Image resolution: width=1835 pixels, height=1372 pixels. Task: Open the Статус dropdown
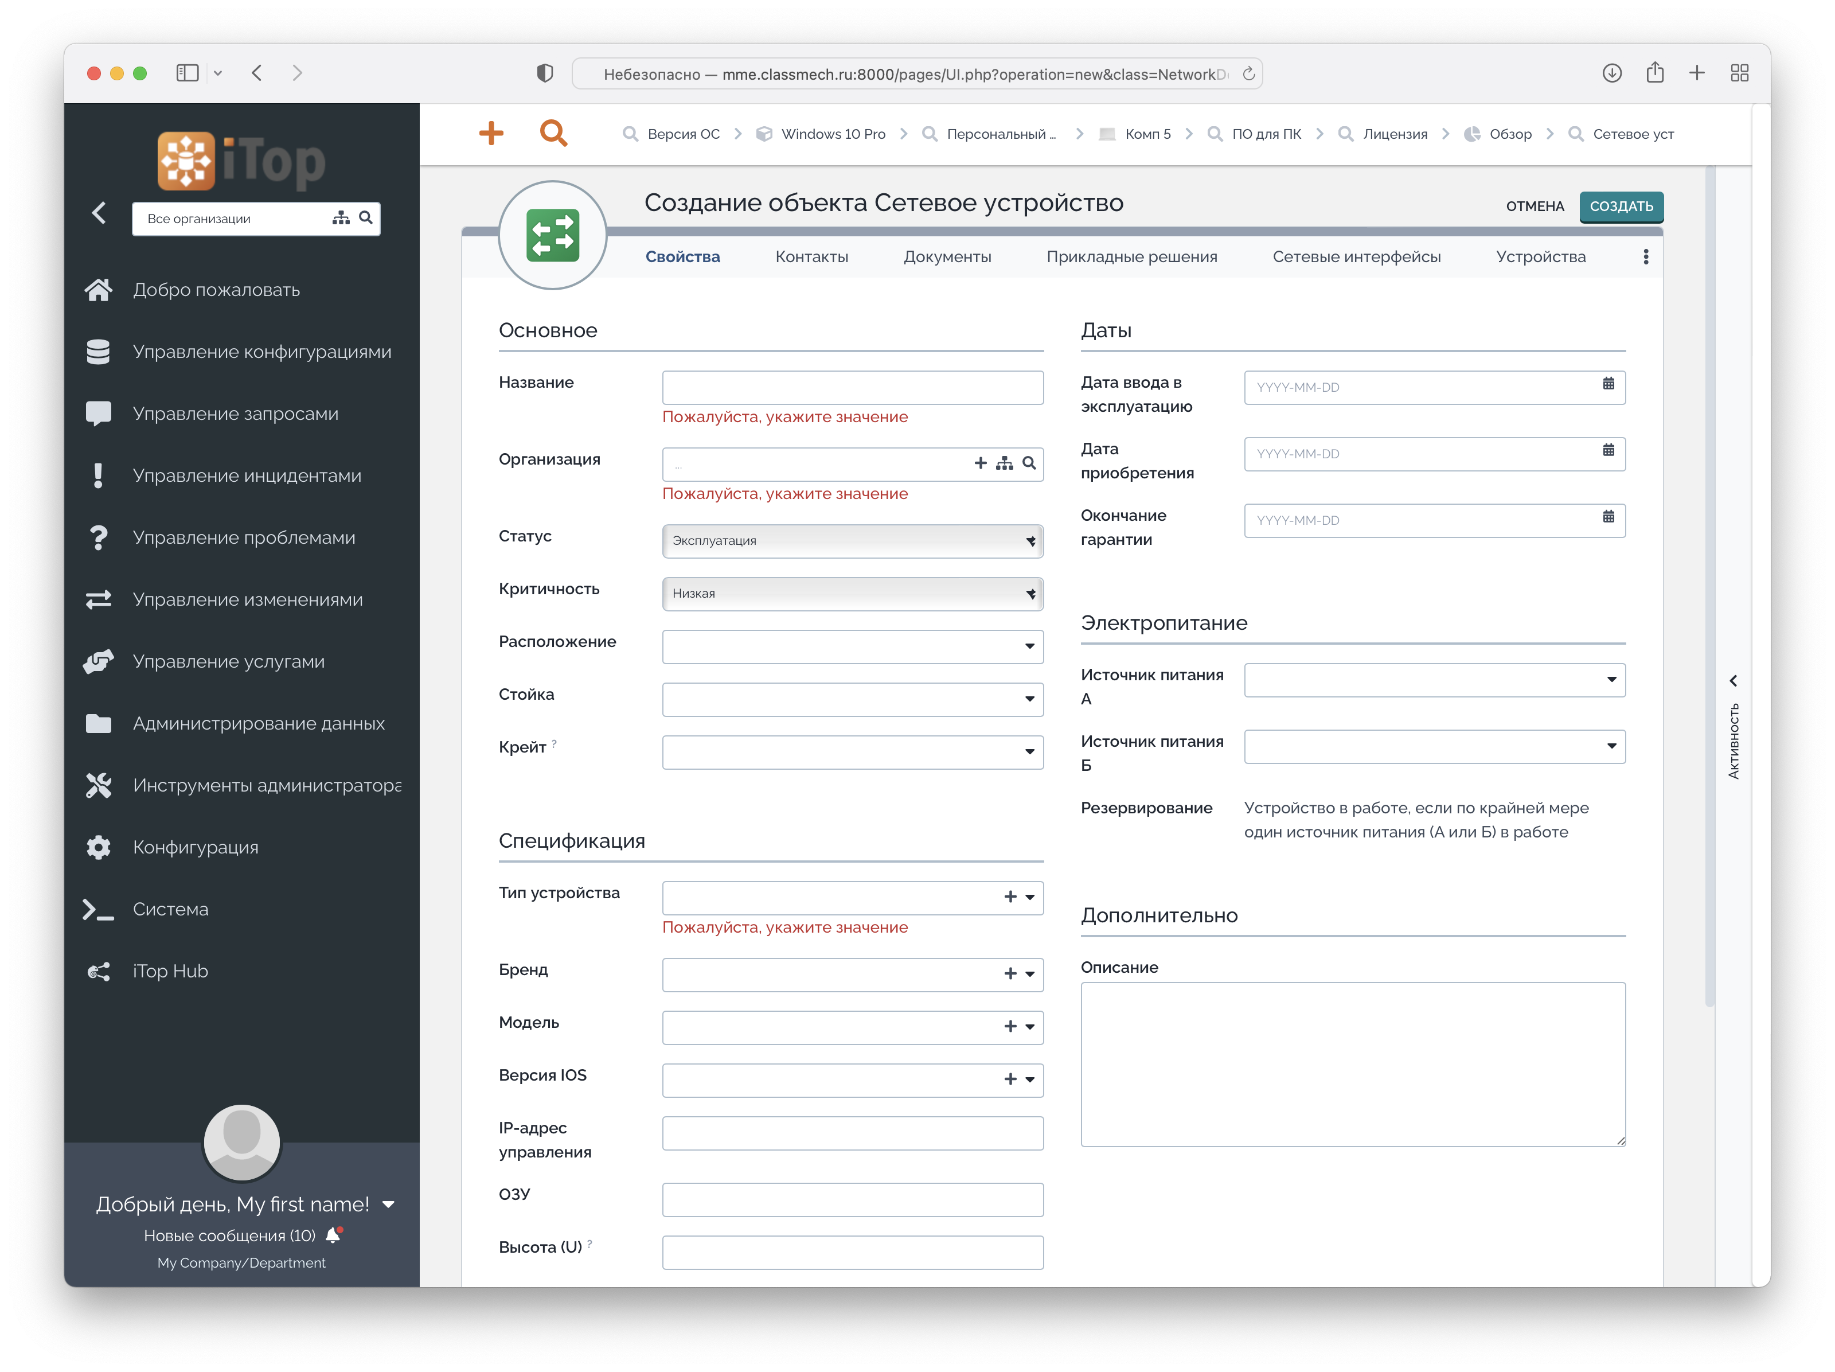click(x=853, y=540)
